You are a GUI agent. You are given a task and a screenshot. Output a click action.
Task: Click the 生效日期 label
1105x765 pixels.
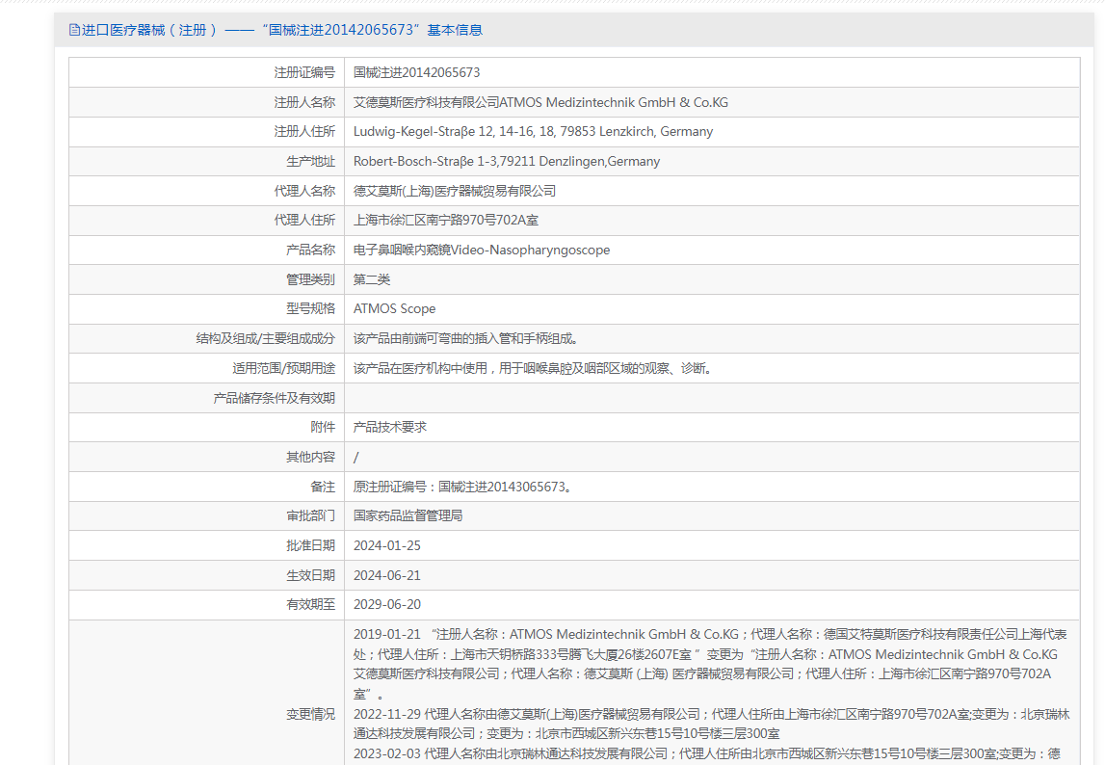pos(311,575)
